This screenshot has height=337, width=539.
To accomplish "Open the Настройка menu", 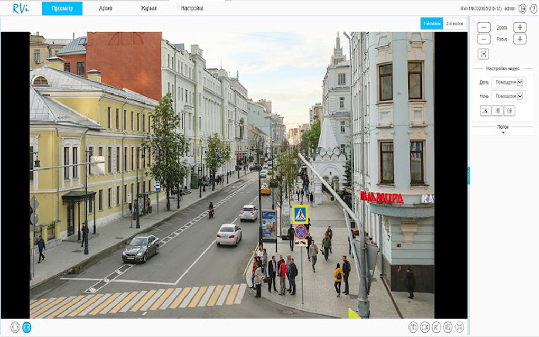I will pyautogui.click(x=192, y=8).
